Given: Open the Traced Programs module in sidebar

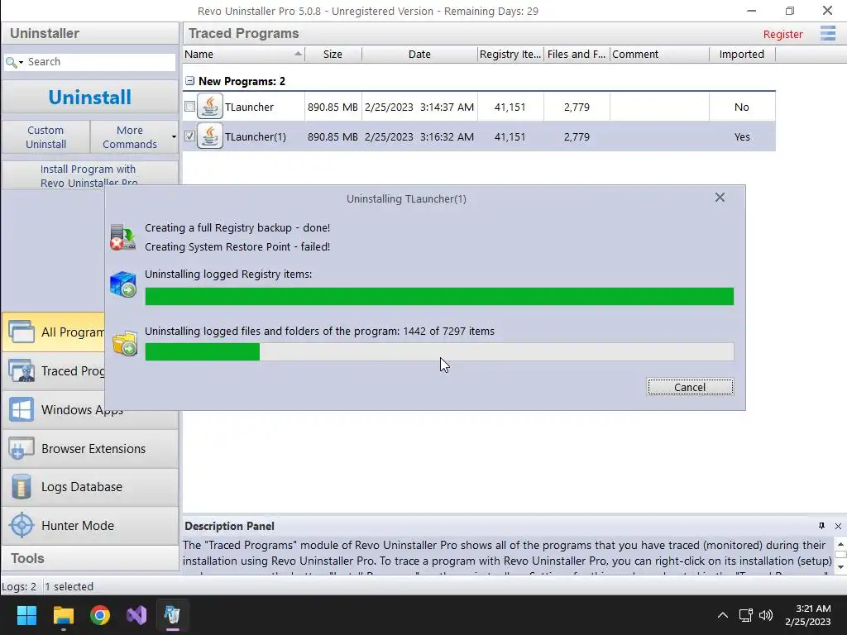Looking at the screenshot, I should point(54,371).
